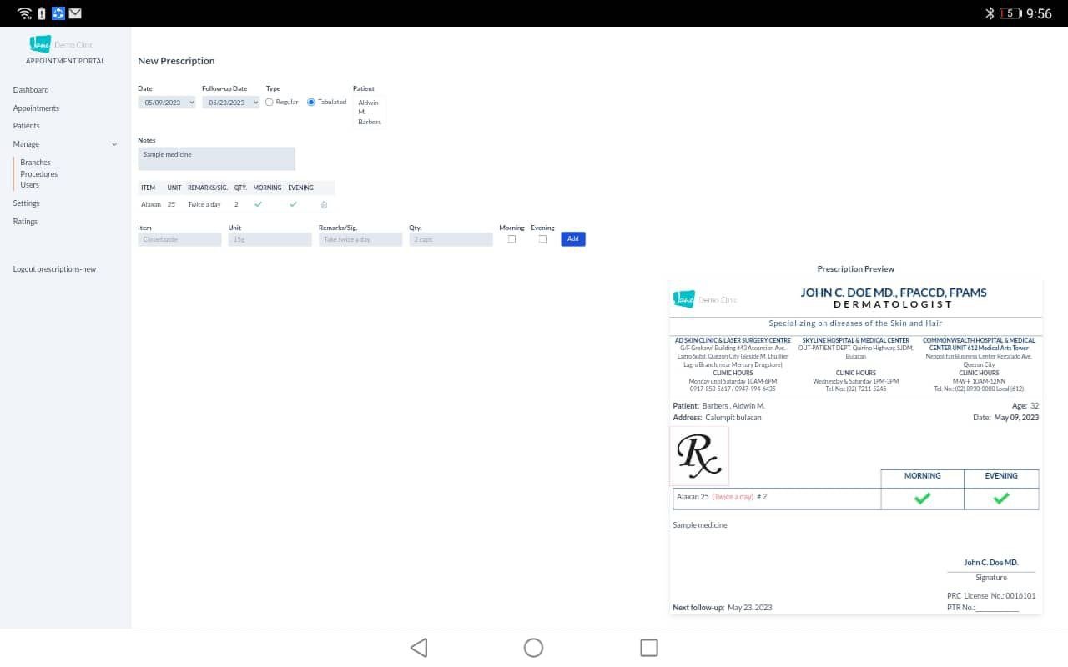
Task: Select the Regular prescription type
Action: coord(270,103)
